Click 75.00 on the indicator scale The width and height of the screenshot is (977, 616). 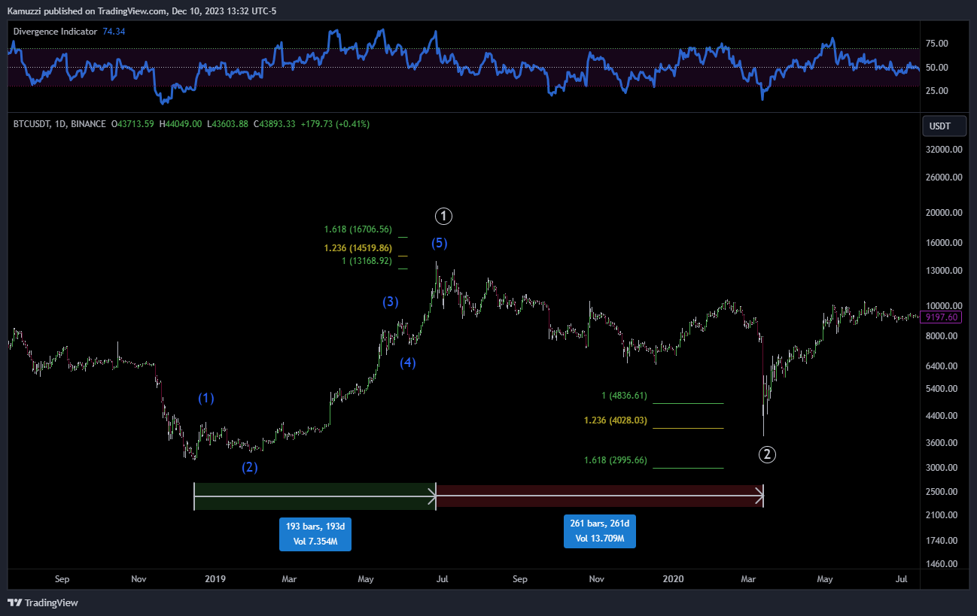point(937,44)
